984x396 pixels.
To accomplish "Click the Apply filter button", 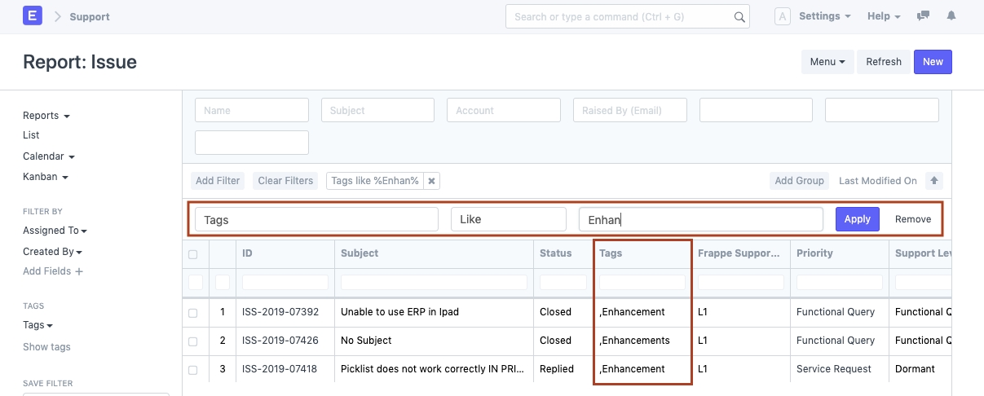I will [857, 219].
